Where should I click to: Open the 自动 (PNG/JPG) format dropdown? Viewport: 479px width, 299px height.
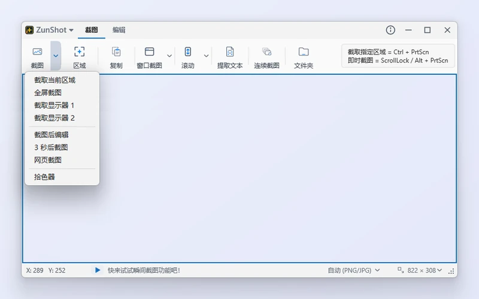point(354,270)
